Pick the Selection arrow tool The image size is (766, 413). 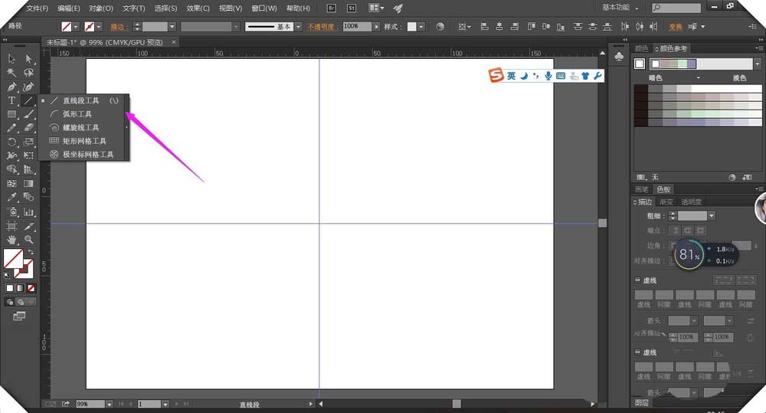pyautogui.click(x=11, y=59)
